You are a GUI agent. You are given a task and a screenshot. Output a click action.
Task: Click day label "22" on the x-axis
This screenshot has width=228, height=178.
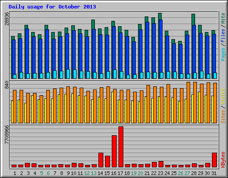pos(154,173)
